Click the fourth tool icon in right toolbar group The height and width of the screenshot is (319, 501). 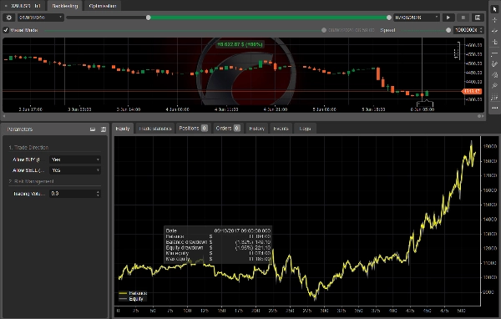[495, 42]
